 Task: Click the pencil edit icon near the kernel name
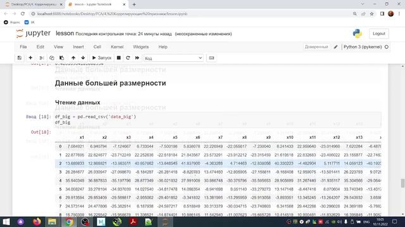point(335,47)
